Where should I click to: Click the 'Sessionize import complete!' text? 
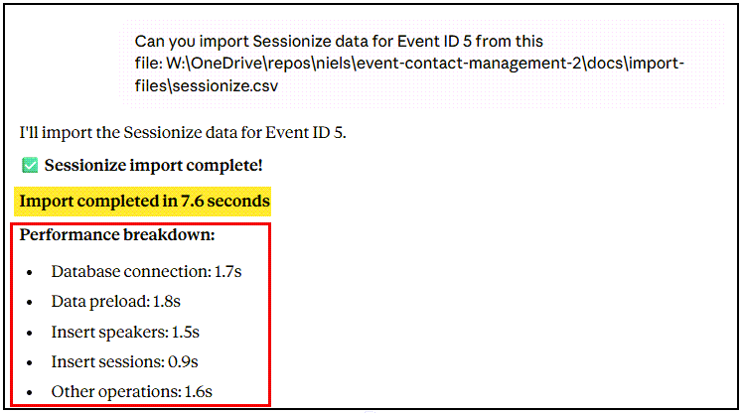tap(154, 165)
